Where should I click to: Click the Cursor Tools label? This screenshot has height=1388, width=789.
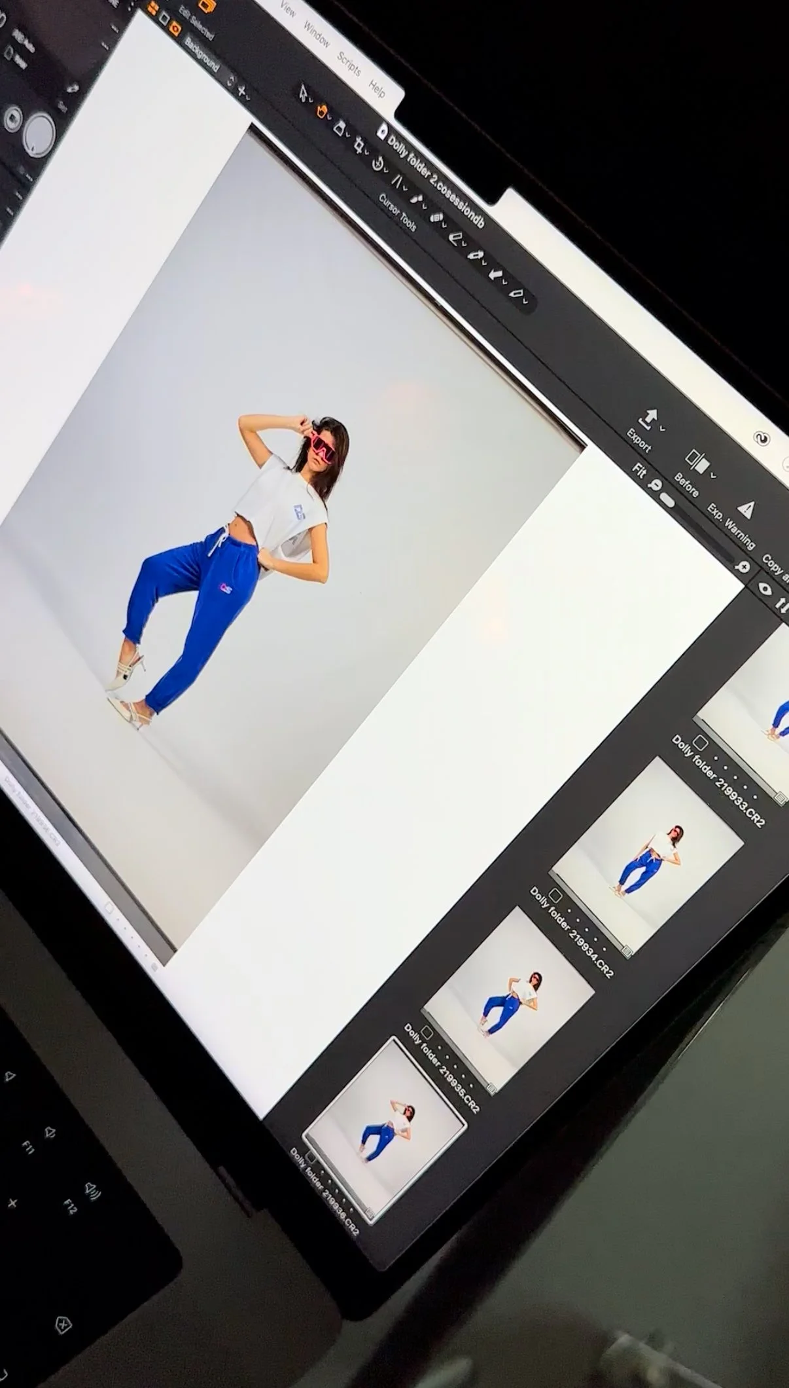coord(397,211)
